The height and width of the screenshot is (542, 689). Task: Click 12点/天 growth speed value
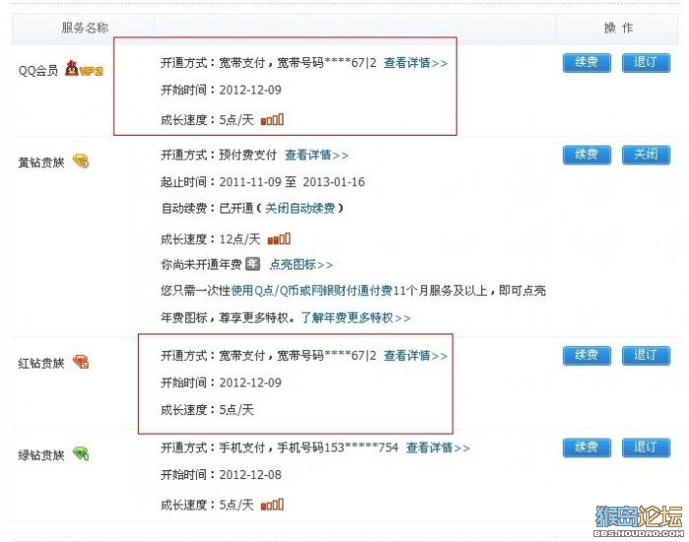(240, 239)
